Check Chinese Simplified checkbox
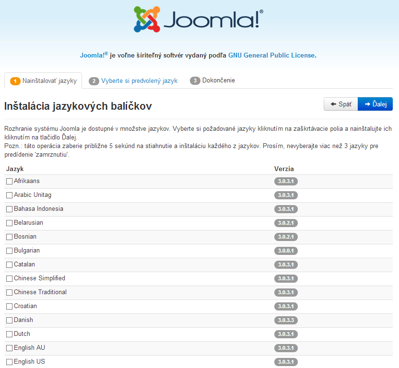The height and width of the screenshot is (368, 399). [10, 279]
